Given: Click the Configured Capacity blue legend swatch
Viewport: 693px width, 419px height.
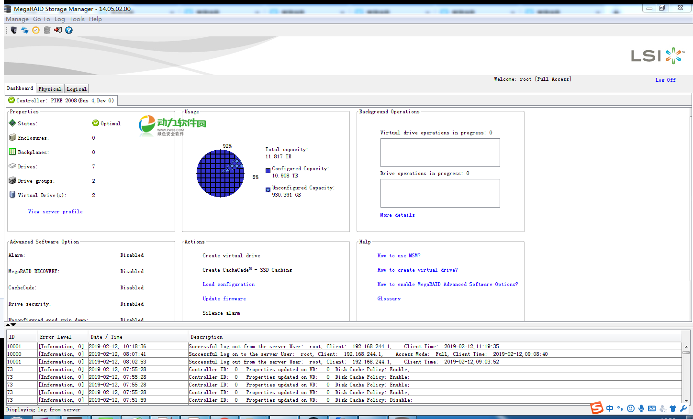Looking at the screenshot, I should coord(268,170).
